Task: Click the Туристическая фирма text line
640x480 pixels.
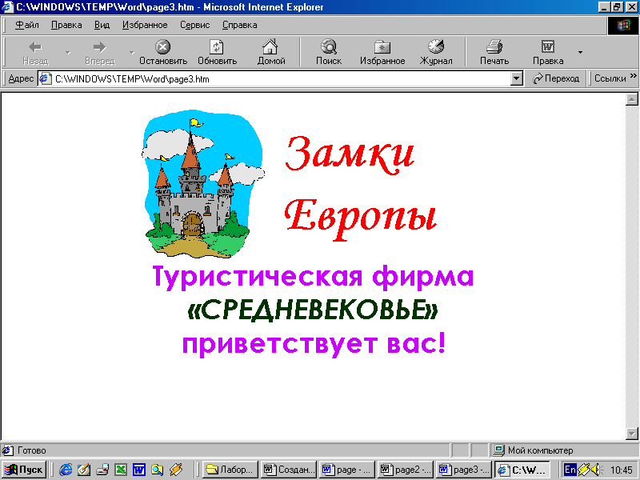Action: [313, 276]
